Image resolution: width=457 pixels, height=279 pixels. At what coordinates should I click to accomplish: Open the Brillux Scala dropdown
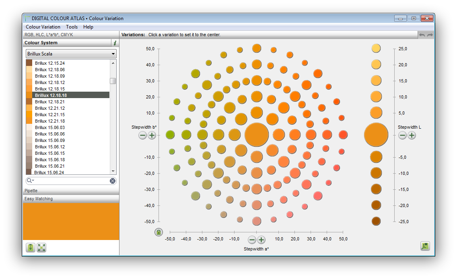pyautogui.click(x=113, y=53)
